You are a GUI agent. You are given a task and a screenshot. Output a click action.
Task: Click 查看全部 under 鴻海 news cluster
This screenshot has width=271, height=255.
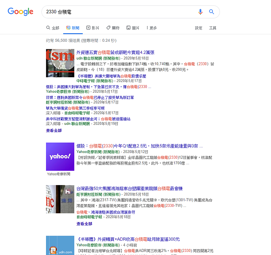coord(84,224)
